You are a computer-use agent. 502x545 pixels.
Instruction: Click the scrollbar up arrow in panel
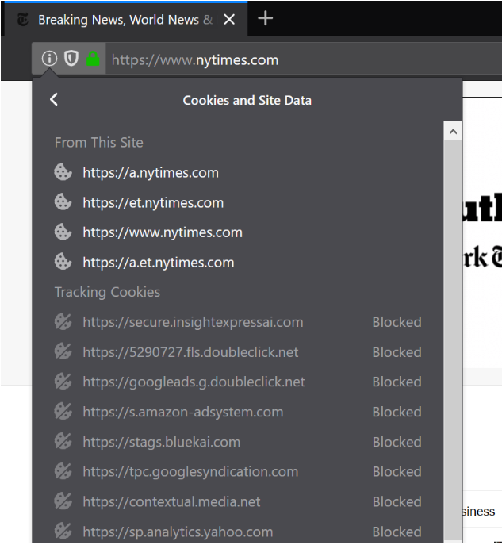coord(453,132)
